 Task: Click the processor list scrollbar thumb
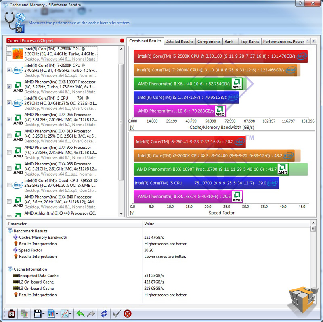pos(121,122)
